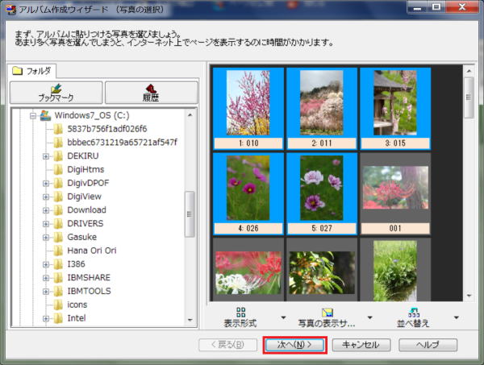
Task: Select the Intel folder name
Action: pyautogui.click(x=77, y=318)
